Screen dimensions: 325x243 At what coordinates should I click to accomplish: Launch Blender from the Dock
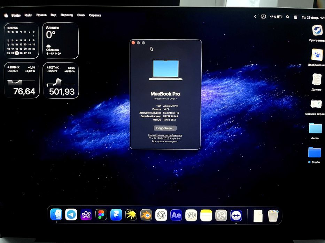pos(146,215)
